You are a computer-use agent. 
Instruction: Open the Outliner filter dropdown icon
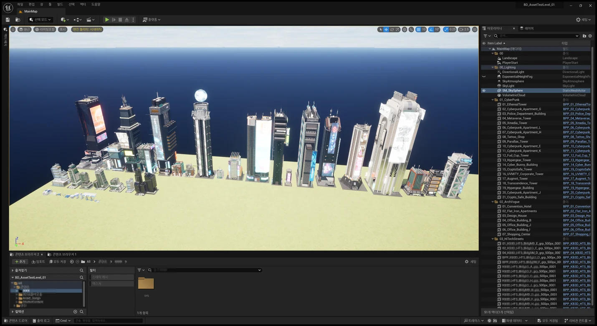click(487, 36)
